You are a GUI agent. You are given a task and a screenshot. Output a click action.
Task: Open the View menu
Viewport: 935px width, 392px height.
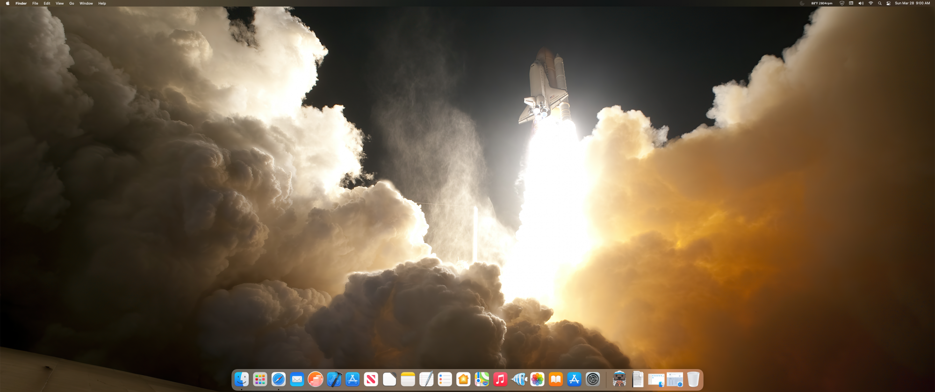click(60, 3)
